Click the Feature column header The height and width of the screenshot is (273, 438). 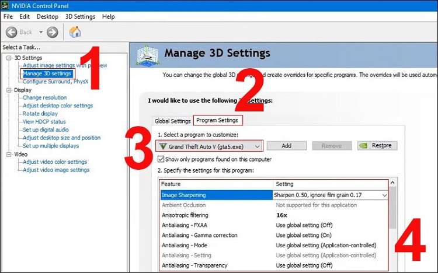217,184
